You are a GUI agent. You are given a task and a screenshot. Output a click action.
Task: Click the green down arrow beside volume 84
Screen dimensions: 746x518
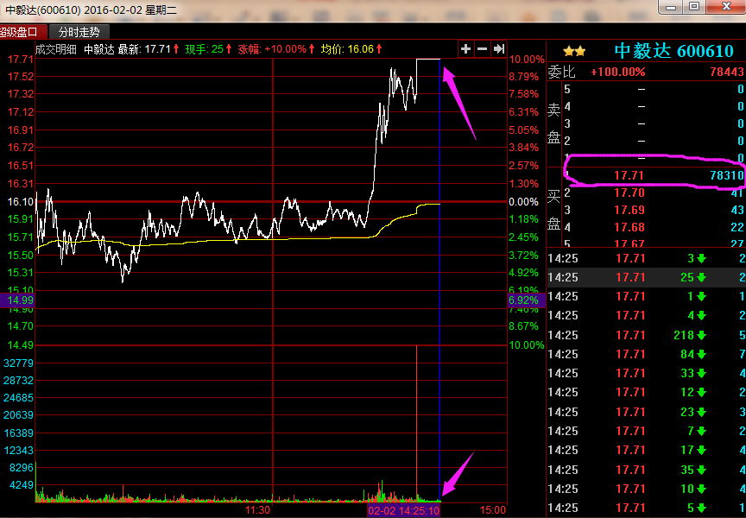coord(702,355)
